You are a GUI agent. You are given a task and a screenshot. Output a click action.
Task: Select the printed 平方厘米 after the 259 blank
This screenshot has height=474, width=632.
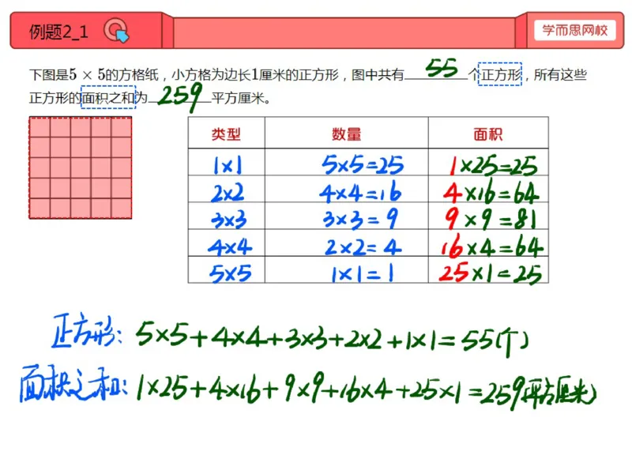238,98
